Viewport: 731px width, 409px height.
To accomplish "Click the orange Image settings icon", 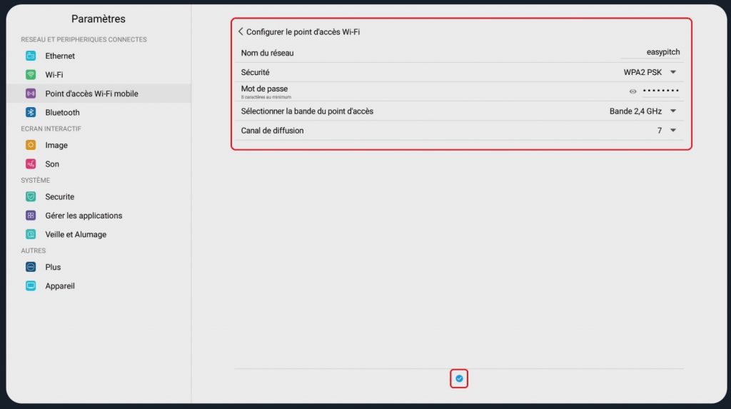I will click(31, 145).
